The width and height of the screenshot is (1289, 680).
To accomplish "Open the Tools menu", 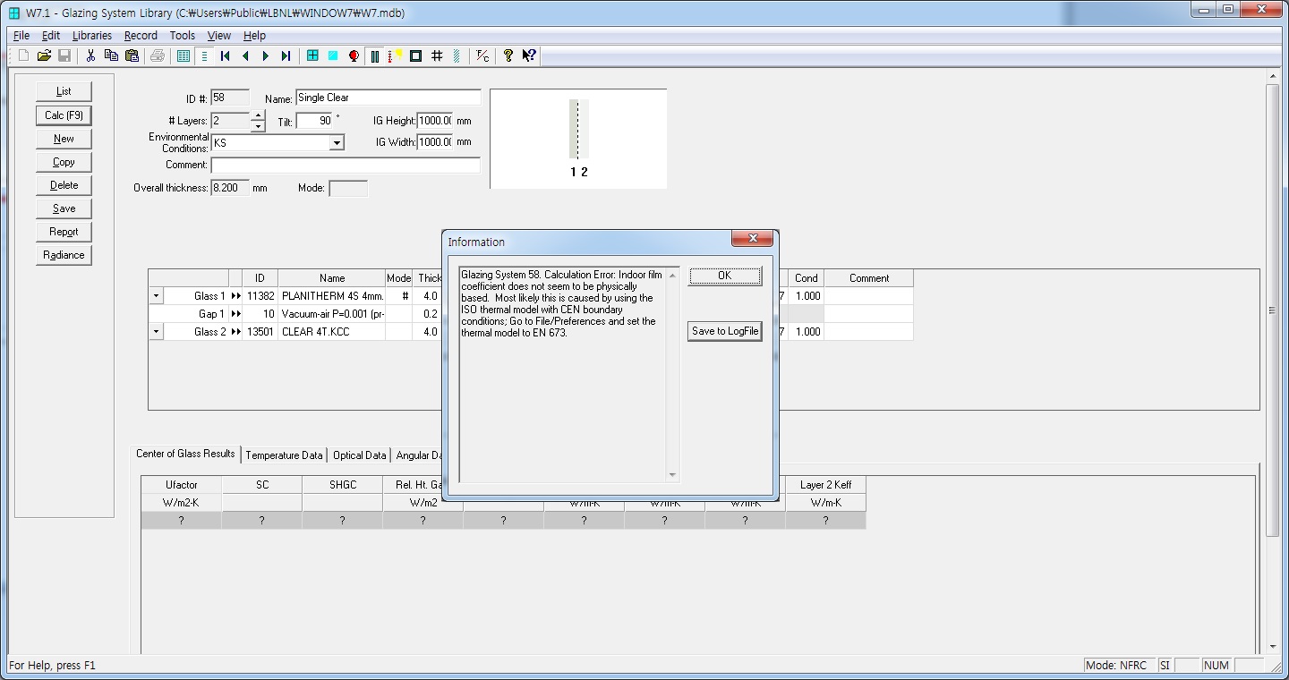I will tap(182, 36).
